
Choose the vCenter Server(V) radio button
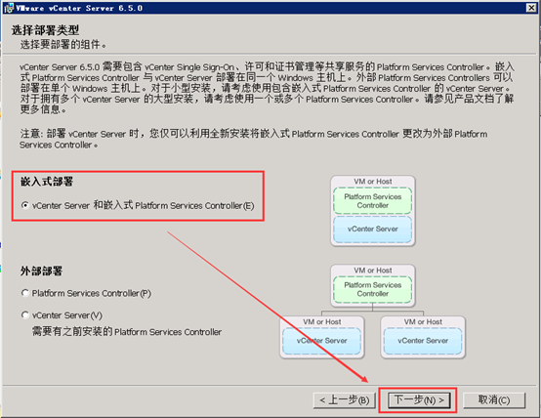pyautogui.click(x=25, y=315)
